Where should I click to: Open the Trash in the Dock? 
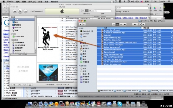click(x=144, y=104)
